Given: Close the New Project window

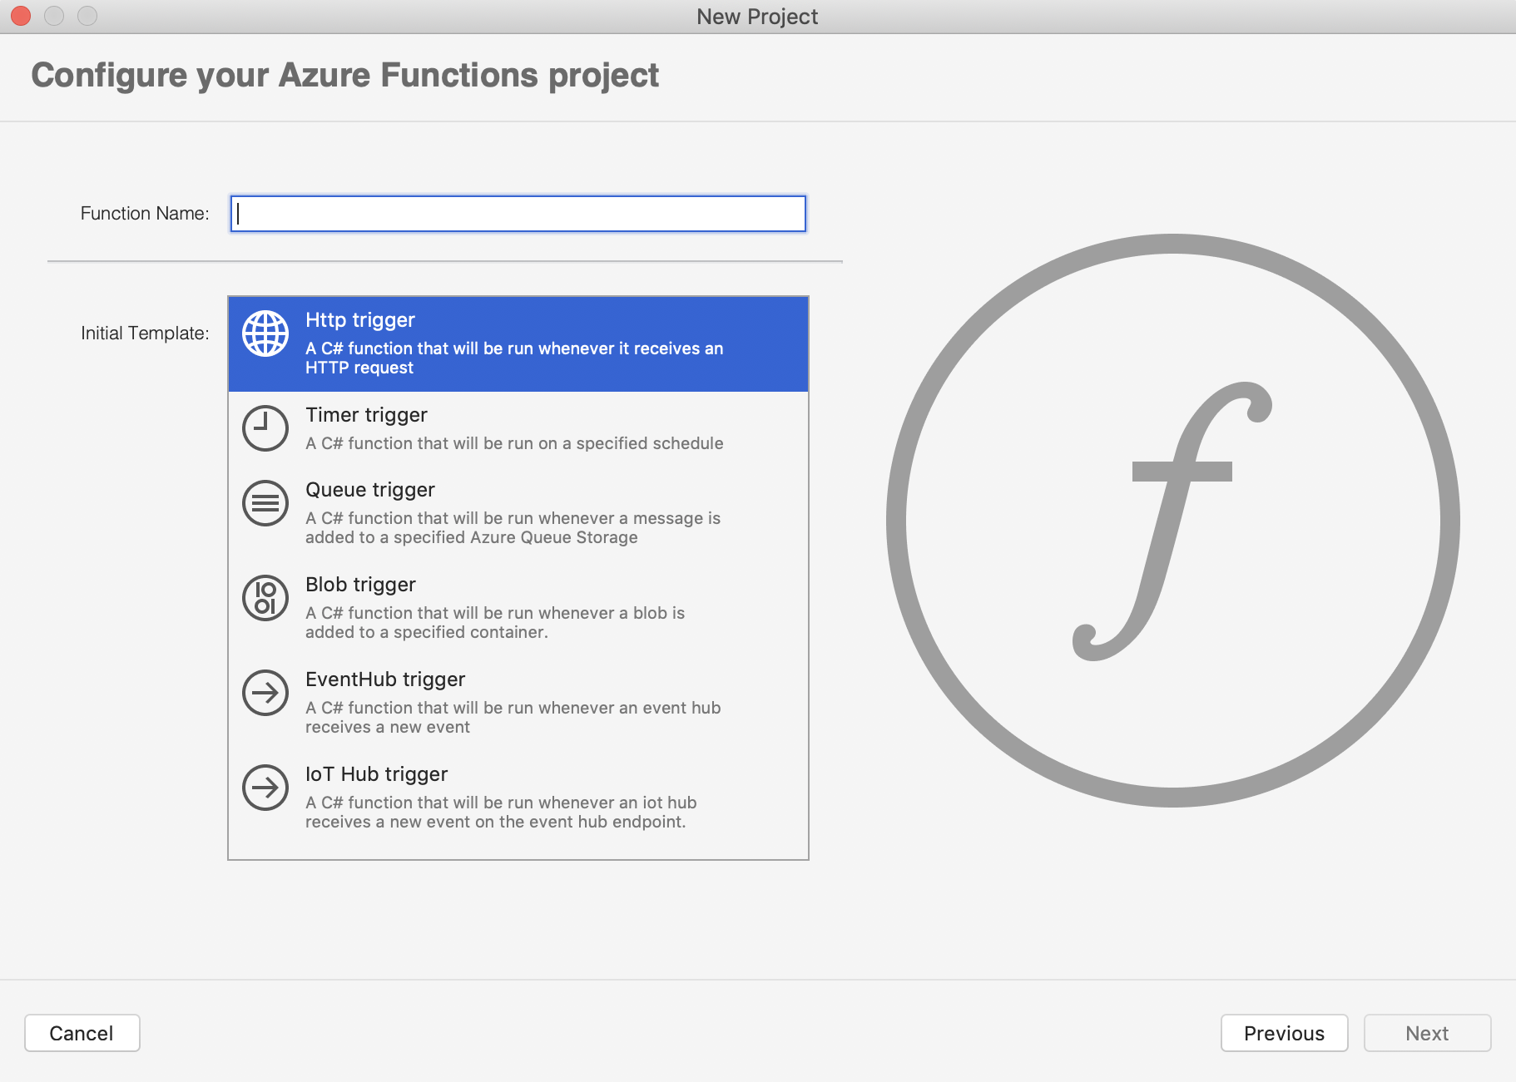Looking at the screenshot, I should (x=21, y=16).
